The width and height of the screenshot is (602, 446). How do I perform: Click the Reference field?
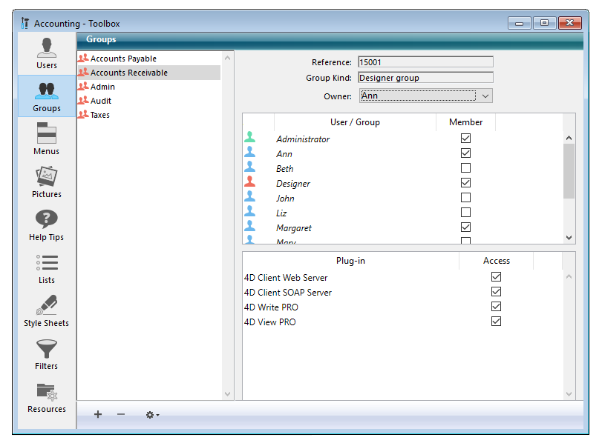click(x=425, y=62)
